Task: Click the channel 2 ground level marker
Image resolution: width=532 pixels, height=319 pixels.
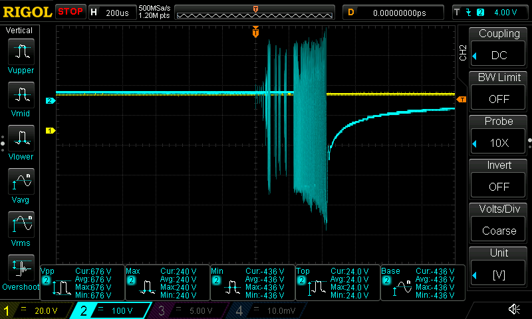Action: coord(51,100)
